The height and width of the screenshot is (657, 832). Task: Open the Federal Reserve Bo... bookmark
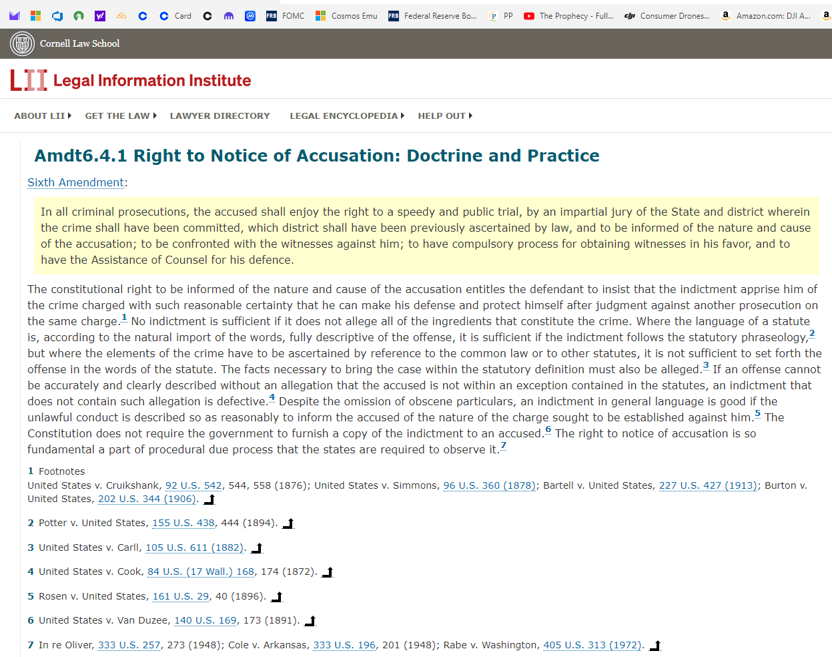pyautogui.click(x=433, y=16)
